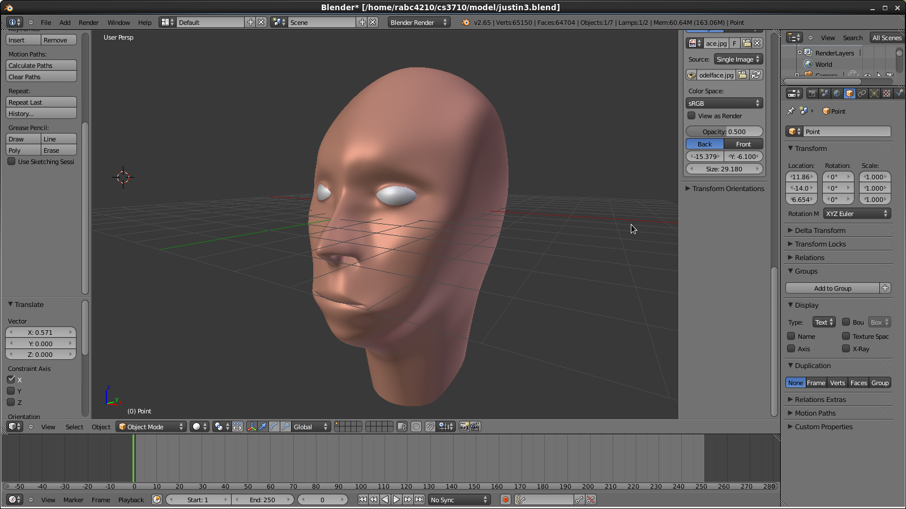Click the Vector X 0.571 field
This screenshot has width=906, height=509.
pyautogui.click(x=40, y=333)
